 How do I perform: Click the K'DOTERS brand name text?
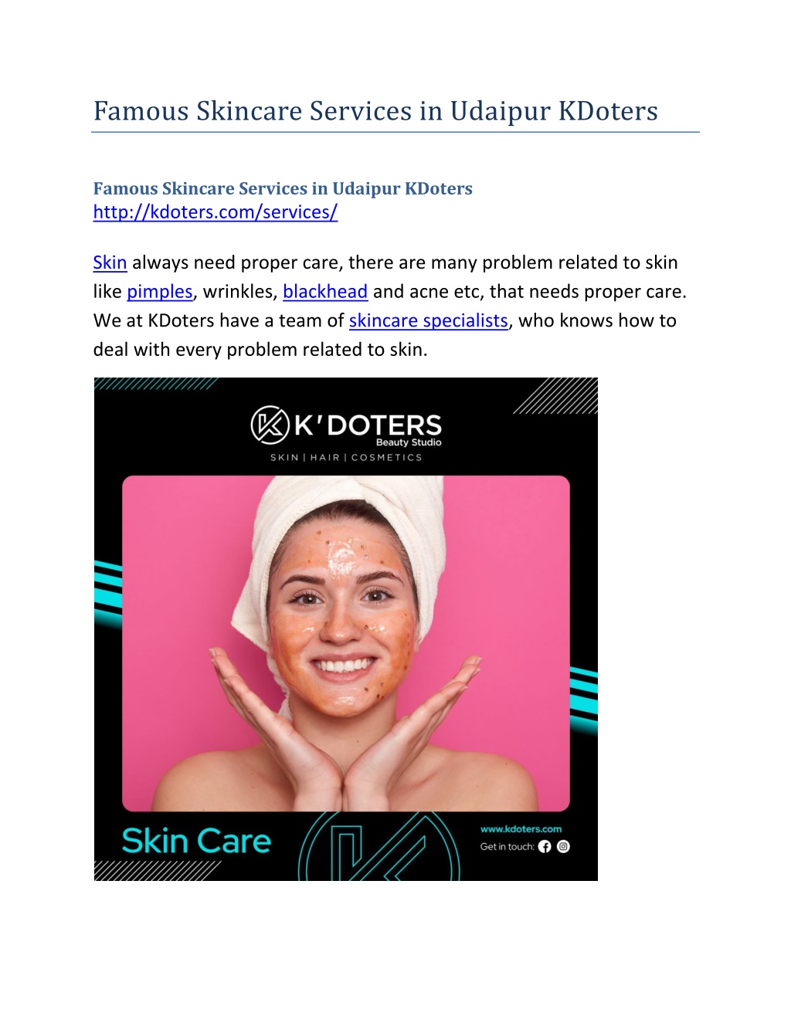click(368, 425)
